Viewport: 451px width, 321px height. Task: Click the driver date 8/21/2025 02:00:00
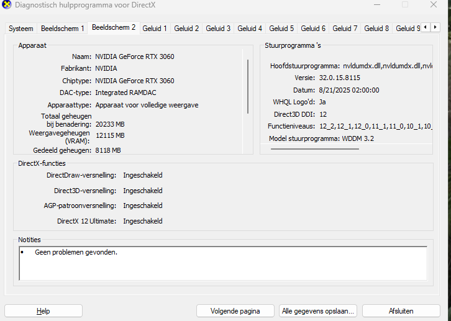pyautogui.click(x=349, y=90)
